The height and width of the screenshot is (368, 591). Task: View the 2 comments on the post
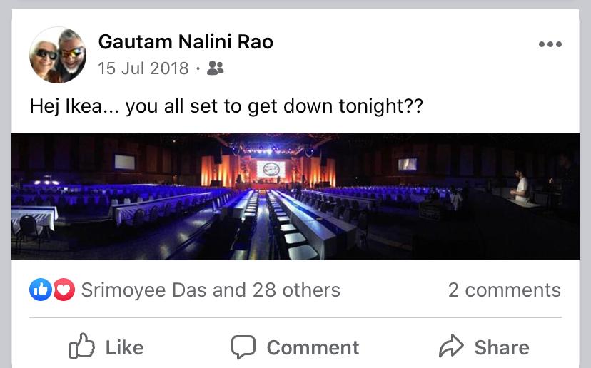(504, 290)
